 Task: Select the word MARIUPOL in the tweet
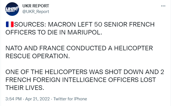(x=85, y=32)
